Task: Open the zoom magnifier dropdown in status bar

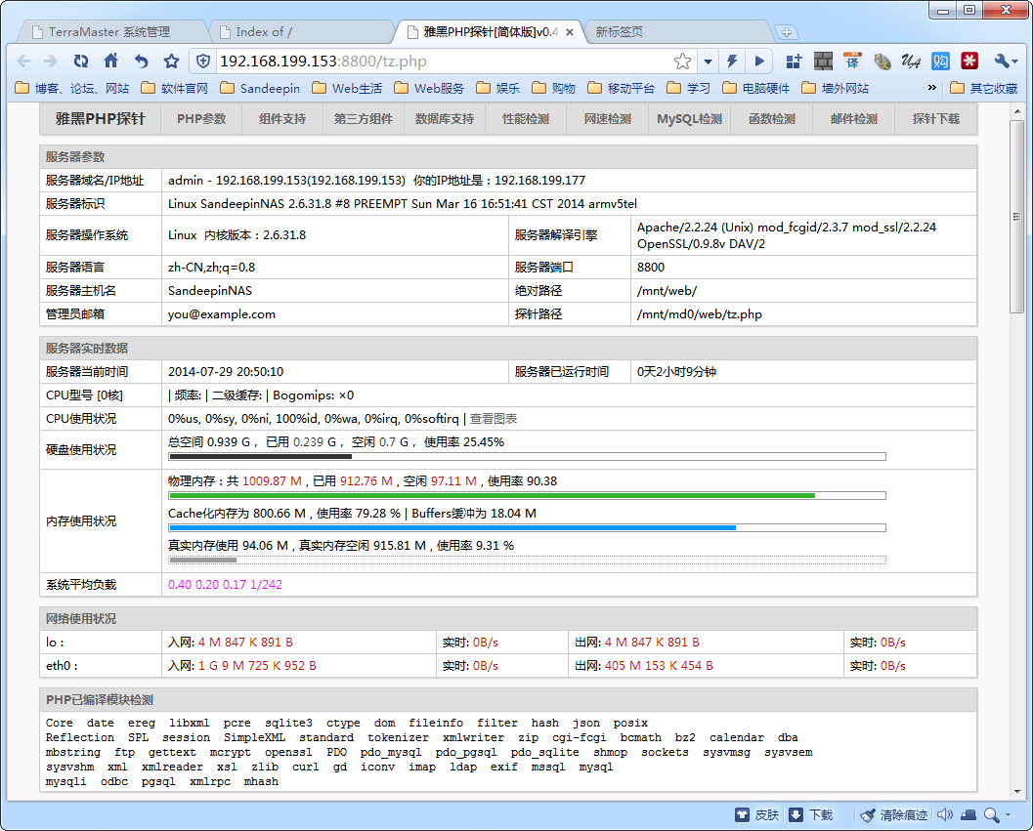Action: (997, 815)
